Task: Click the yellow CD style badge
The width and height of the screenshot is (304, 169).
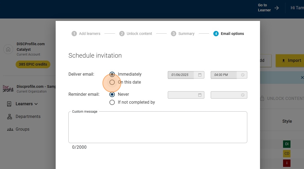Action: (287, 154)
